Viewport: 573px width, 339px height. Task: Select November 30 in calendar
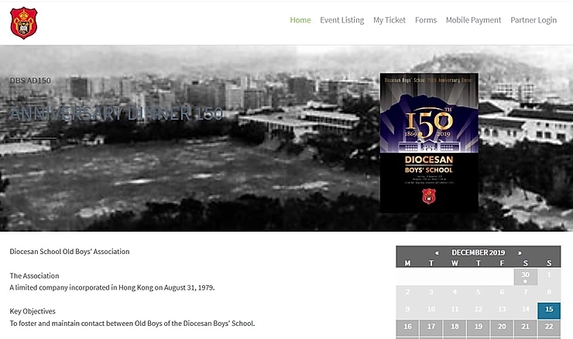[526, 277]
